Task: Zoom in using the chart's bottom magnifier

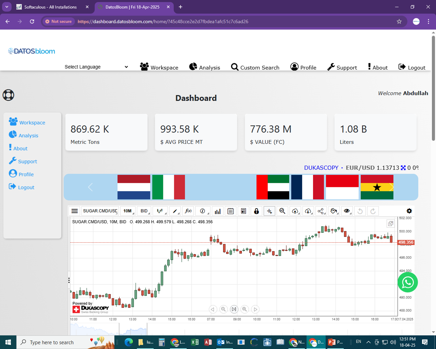Action: [x=244, y=309]
